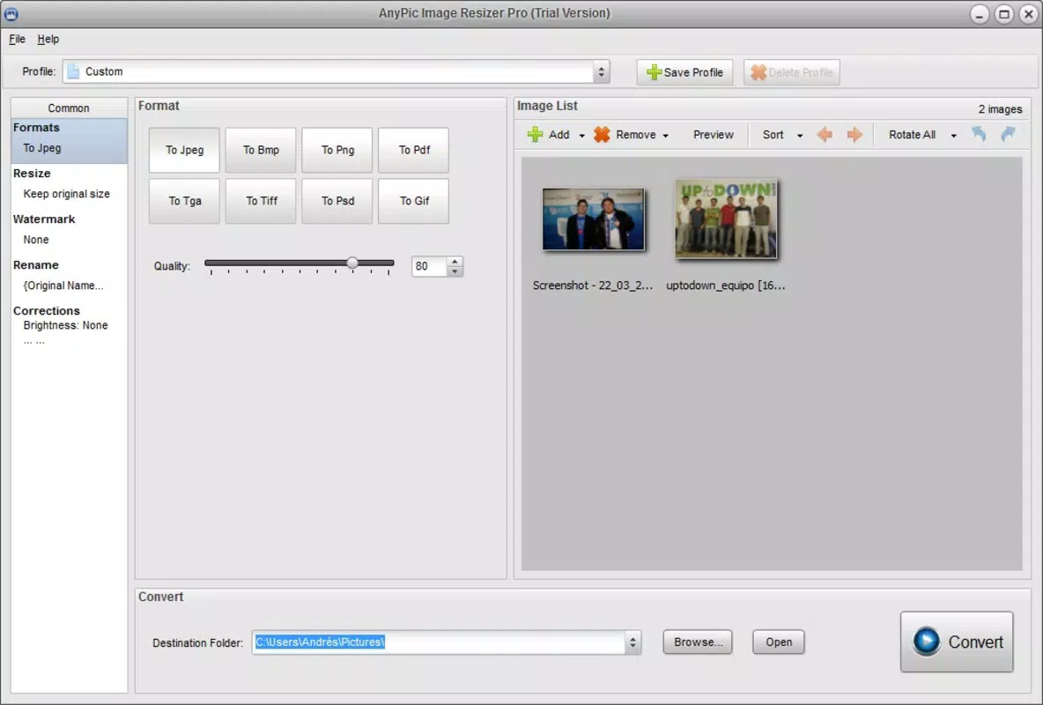Click the Quality value field showing 80

point(430,266)
